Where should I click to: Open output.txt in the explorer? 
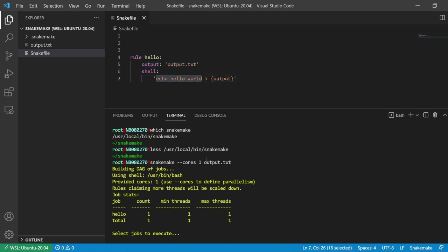pyautogui.click(x=41, y=45)
